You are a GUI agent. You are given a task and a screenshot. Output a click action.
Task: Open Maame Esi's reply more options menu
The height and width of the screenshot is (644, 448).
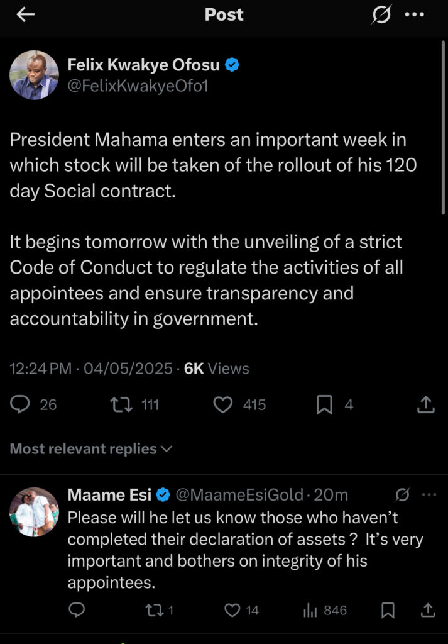click(x=429, y=495)
